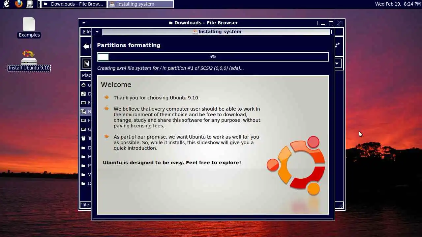Click the 'Creating ext4 file system' status text
This screenshot has height=237, width=422.
pos(170,68)
